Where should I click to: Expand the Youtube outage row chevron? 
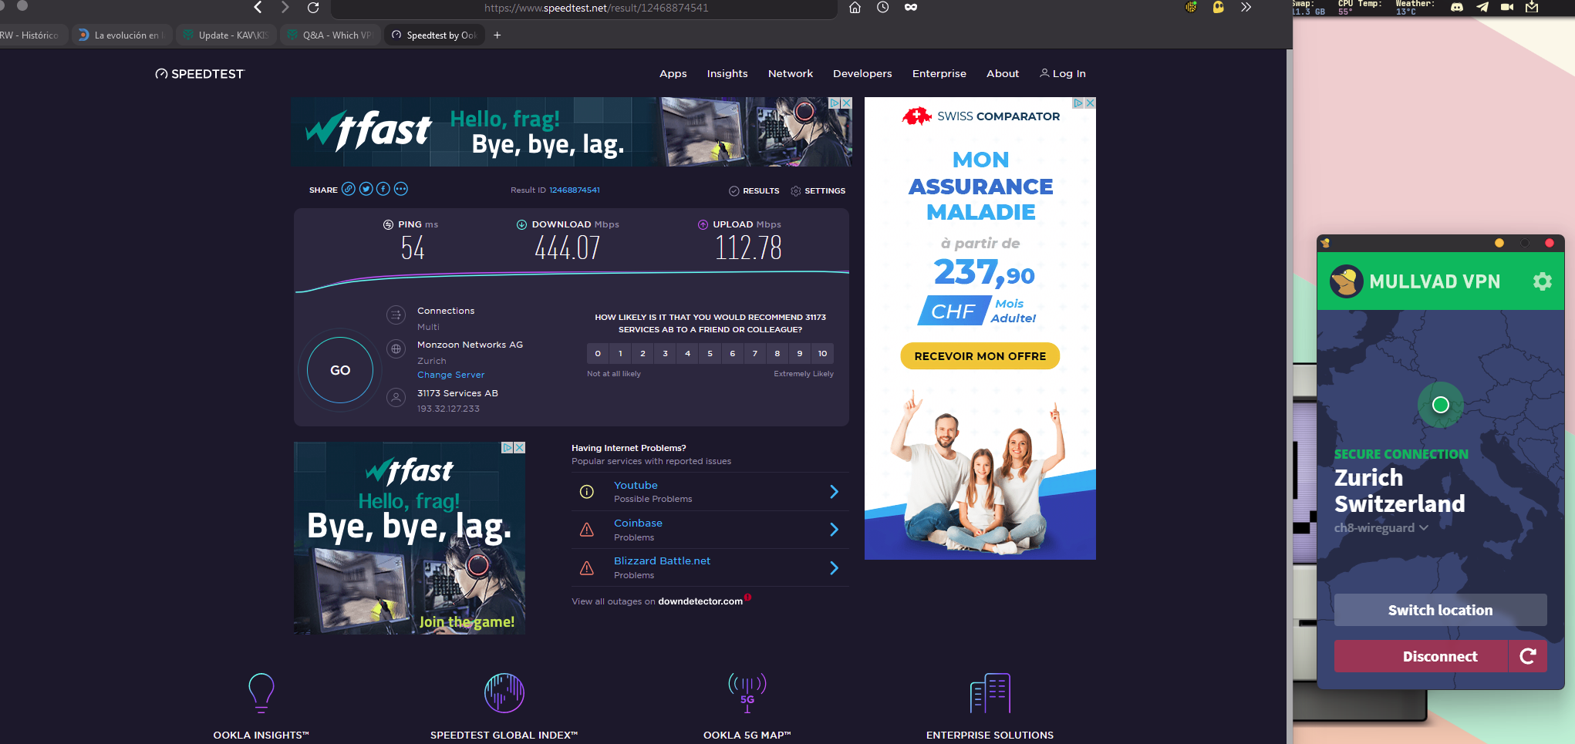[x=834, y=492]
